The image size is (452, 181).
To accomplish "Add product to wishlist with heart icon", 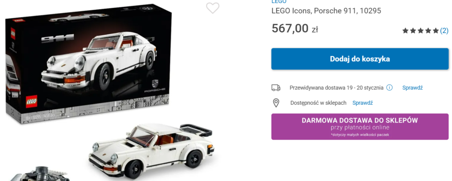I will tap(213, 8).
